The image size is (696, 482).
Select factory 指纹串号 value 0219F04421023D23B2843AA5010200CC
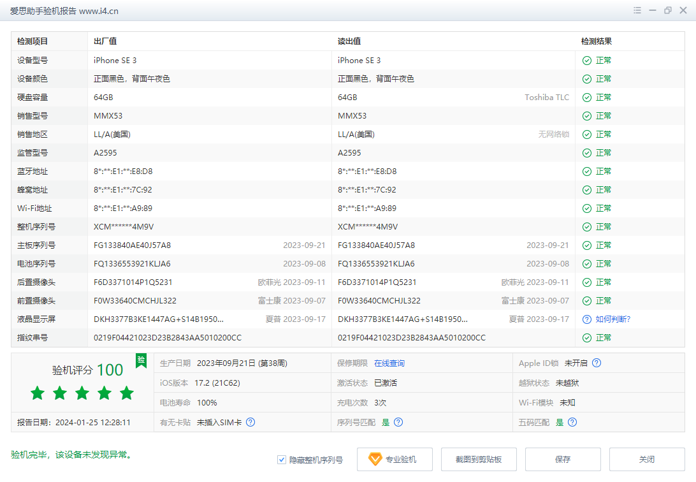click(168, 338)
